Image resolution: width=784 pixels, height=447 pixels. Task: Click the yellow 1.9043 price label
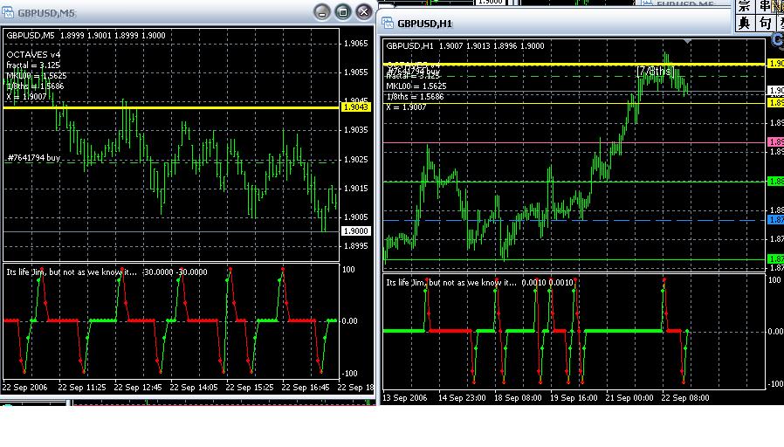coord(356,107)
